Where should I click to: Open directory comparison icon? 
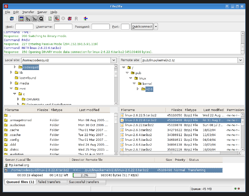click(x=86, y=19)
